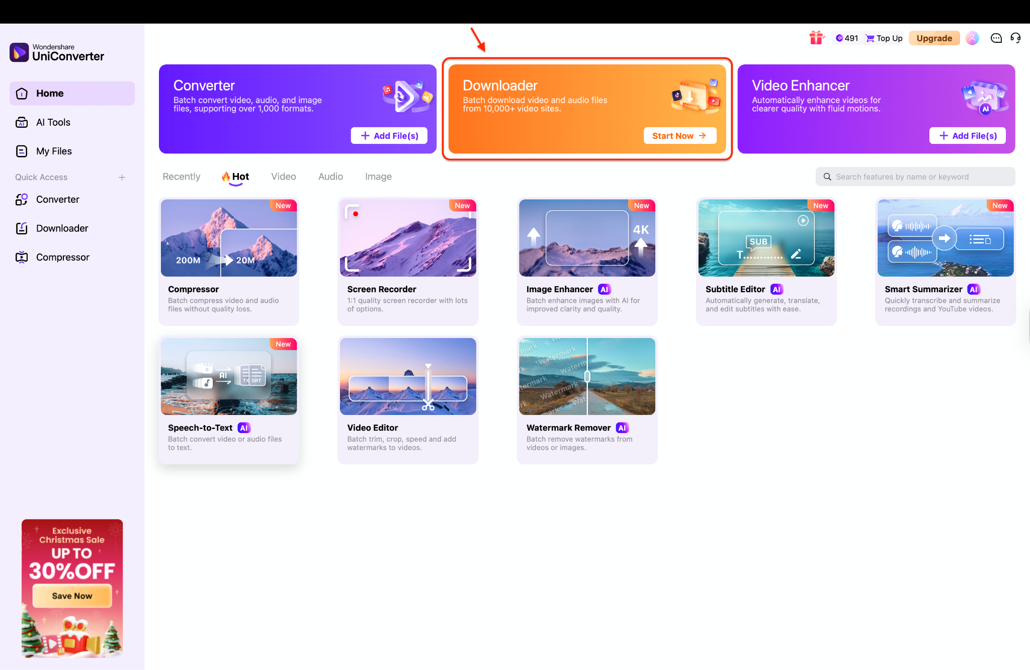Image resolution: width=1030 pixels, height=670 pixels.
Task: Click Start Now on the Downloader card
Action: (x=680, y=135)
